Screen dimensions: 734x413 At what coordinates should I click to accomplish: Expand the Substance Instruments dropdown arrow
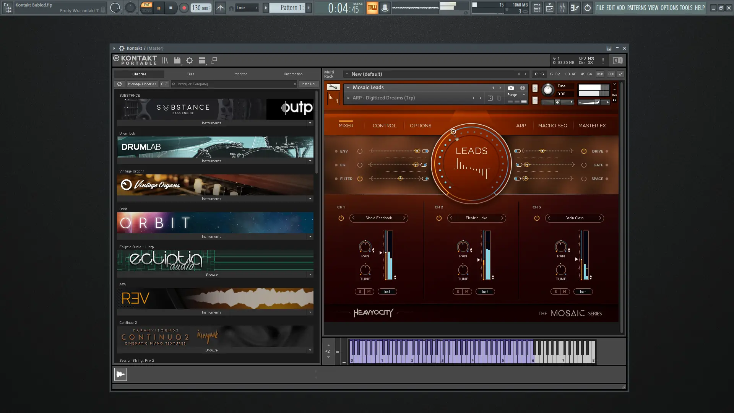point(310,123)
